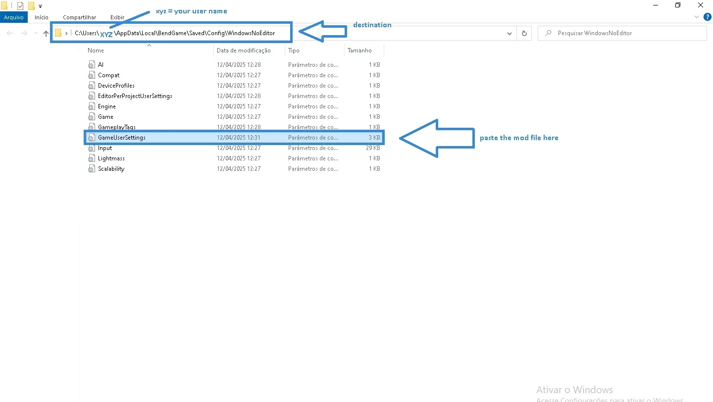Click the Scalability config file icon
Image resolution: width=713 pixels, height=402 pixels.
pos(91,169)
